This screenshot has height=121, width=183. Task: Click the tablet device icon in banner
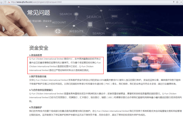[x=90, y=25]
